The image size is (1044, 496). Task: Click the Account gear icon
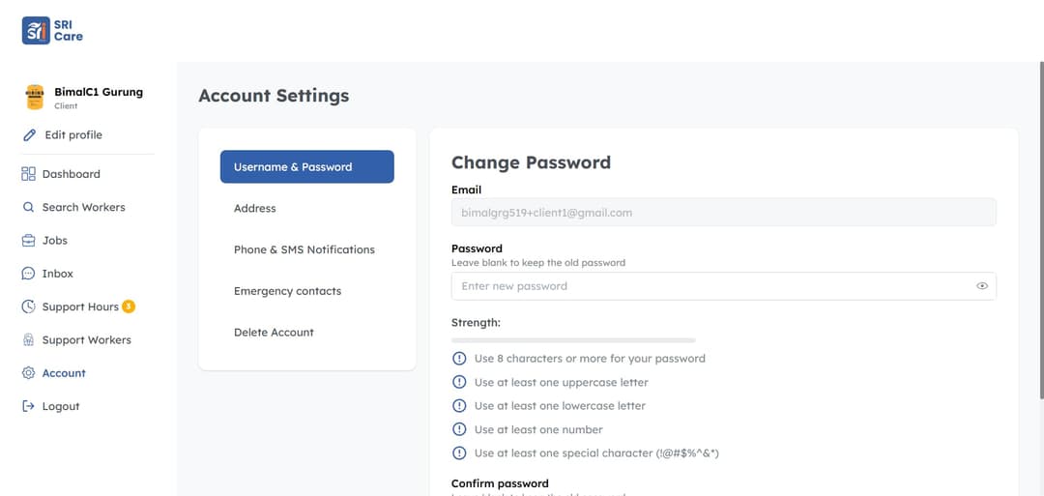pos(29,373)
